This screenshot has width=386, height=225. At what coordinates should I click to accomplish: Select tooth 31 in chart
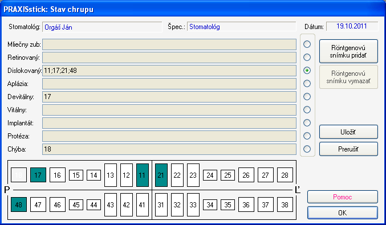click(161, 204)
